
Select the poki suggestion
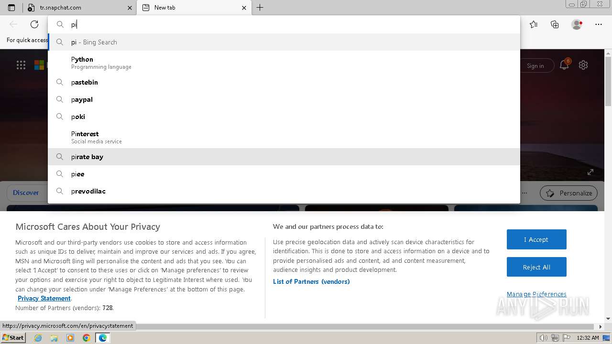coord(284,117)
